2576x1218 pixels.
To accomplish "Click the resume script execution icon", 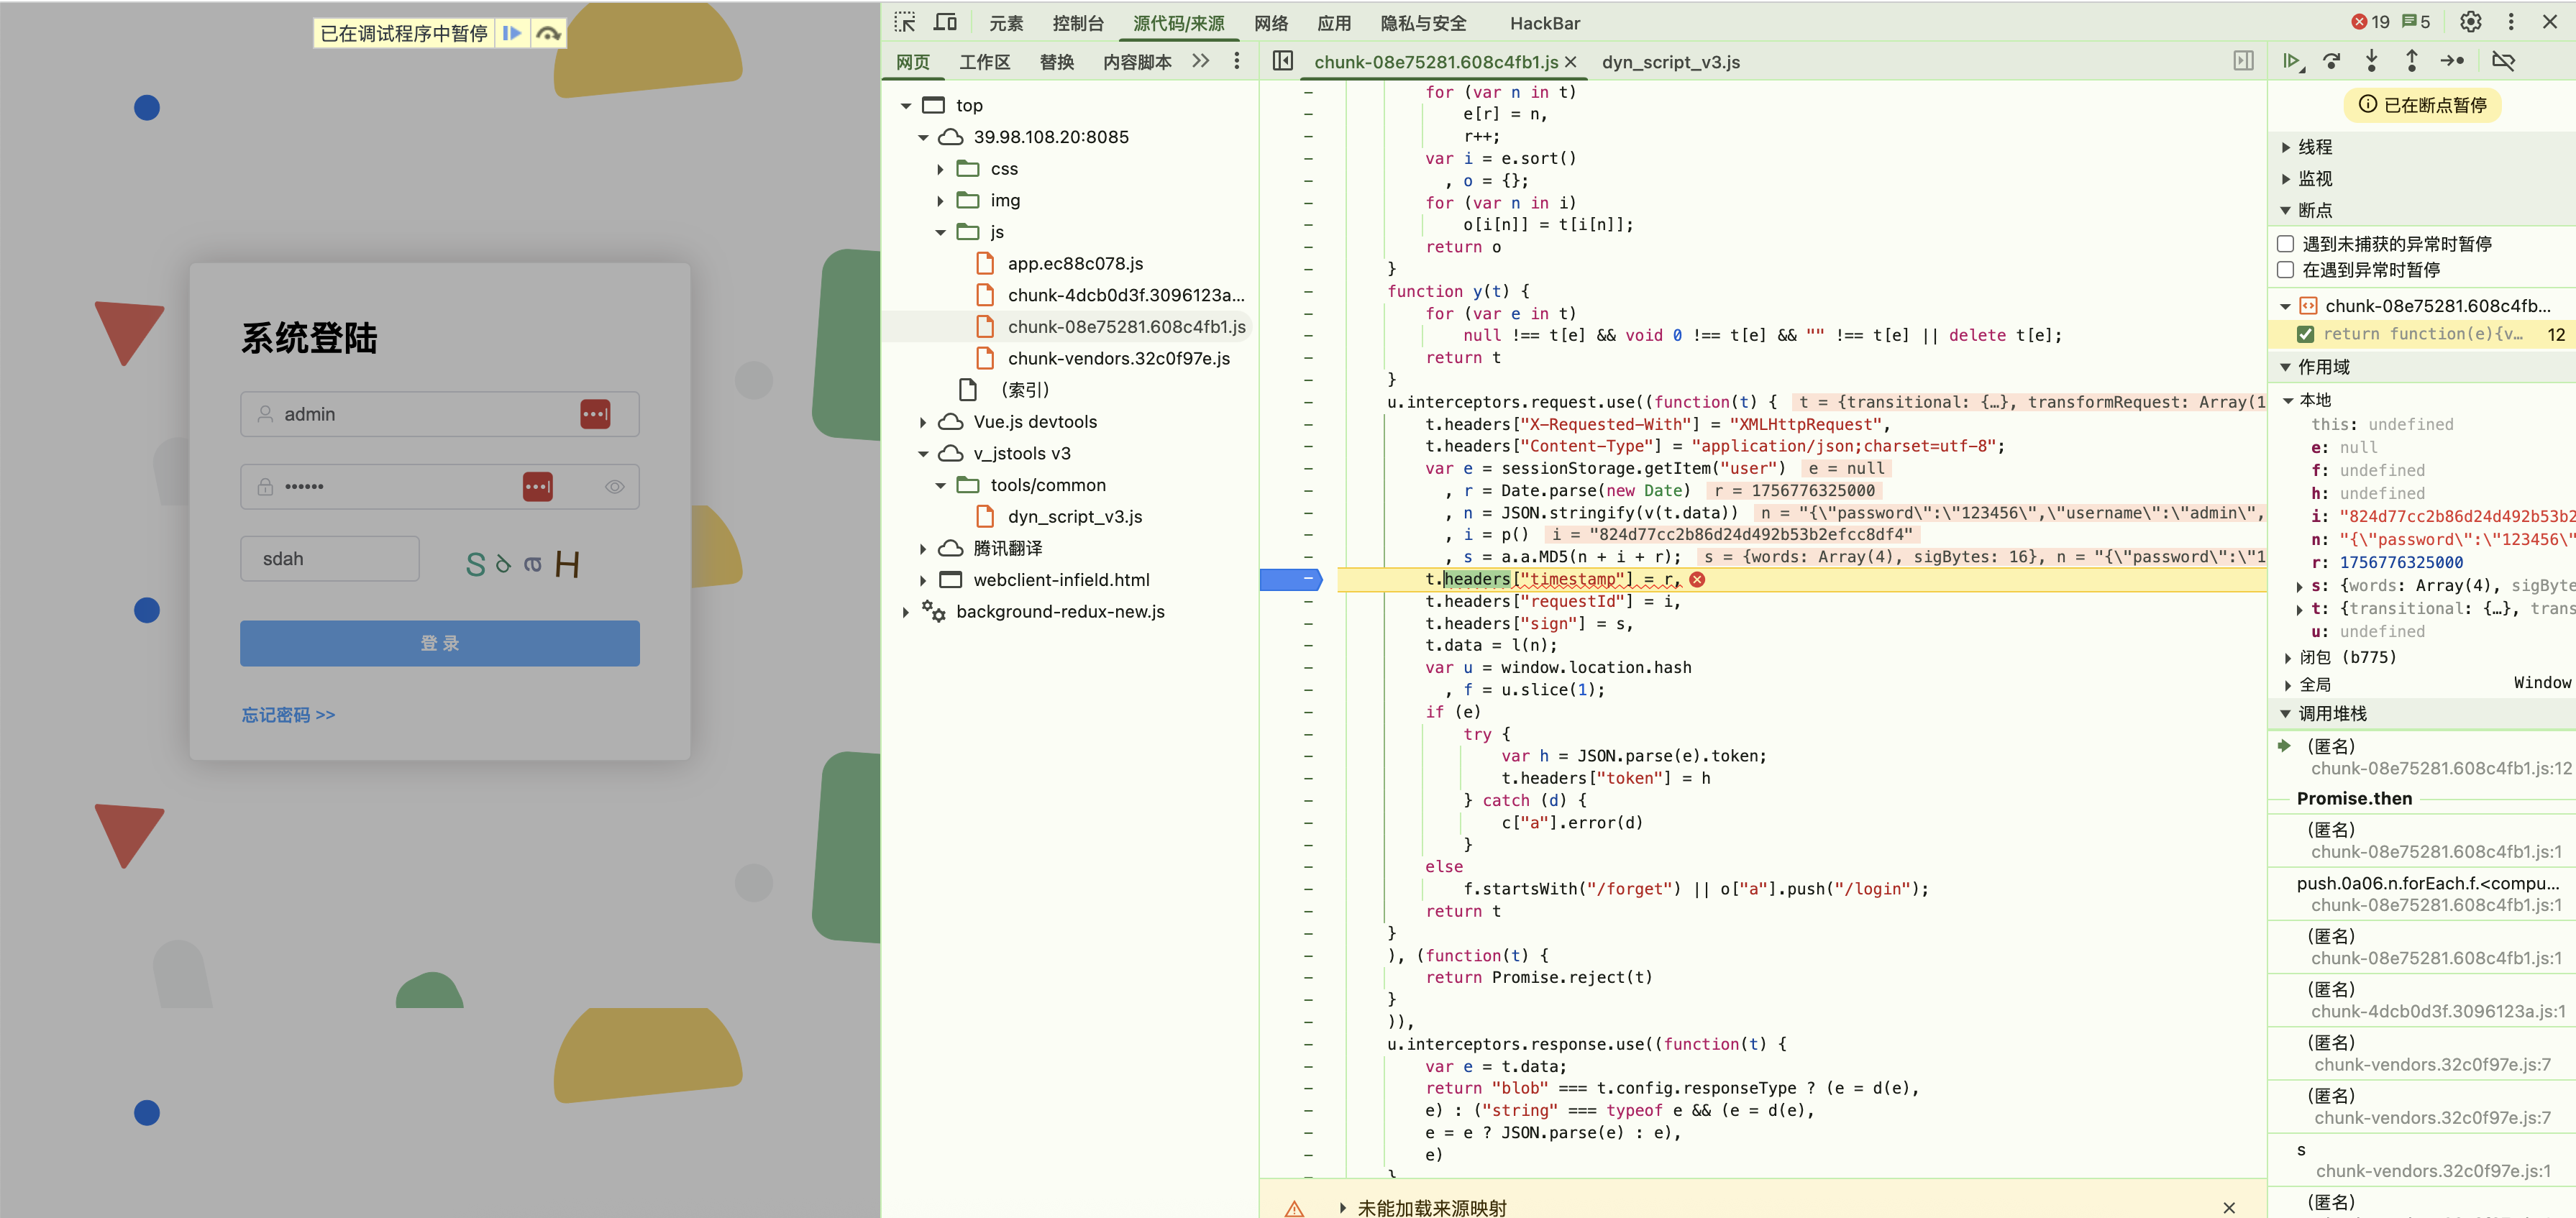I will [x=2291, y=61].
